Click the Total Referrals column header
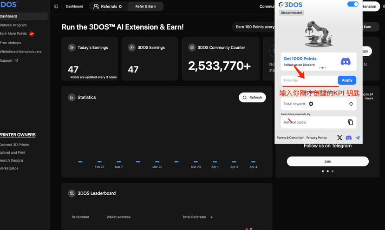 194,217
